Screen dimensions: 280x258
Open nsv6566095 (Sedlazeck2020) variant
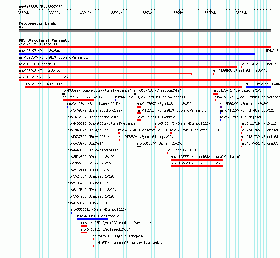(244, 104)
